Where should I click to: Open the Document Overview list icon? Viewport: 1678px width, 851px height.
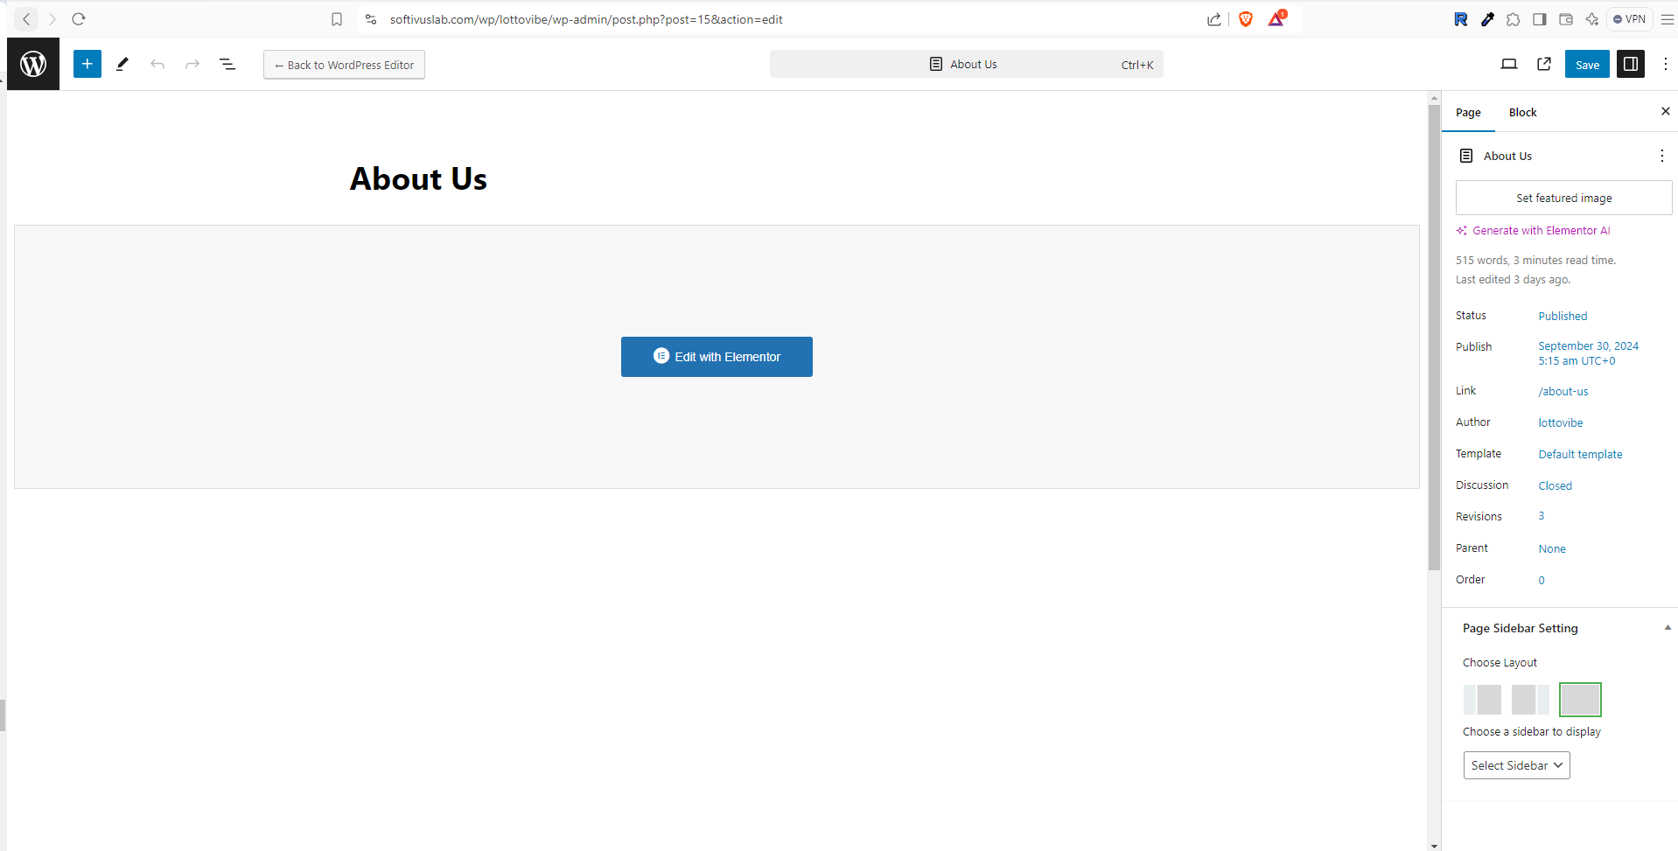pyautogui.click(x=227, y=64)
